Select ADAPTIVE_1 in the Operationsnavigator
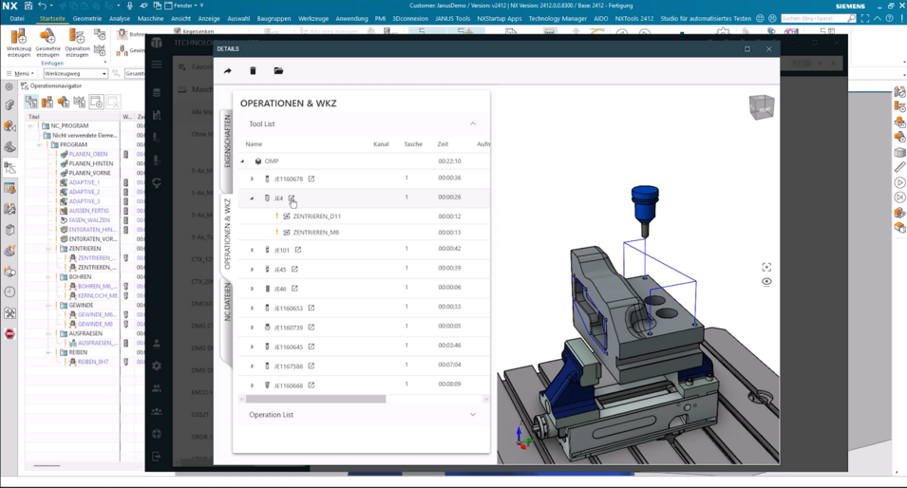907x488 pixels. (x=84, y=182)
